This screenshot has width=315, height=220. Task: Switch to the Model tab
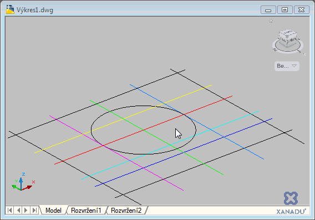pyautogui.click(x=53, y=211)
